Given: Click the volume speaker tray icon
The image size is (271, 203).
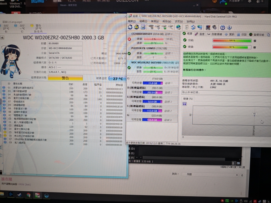Looking at the screenshot, I should 245,201.
